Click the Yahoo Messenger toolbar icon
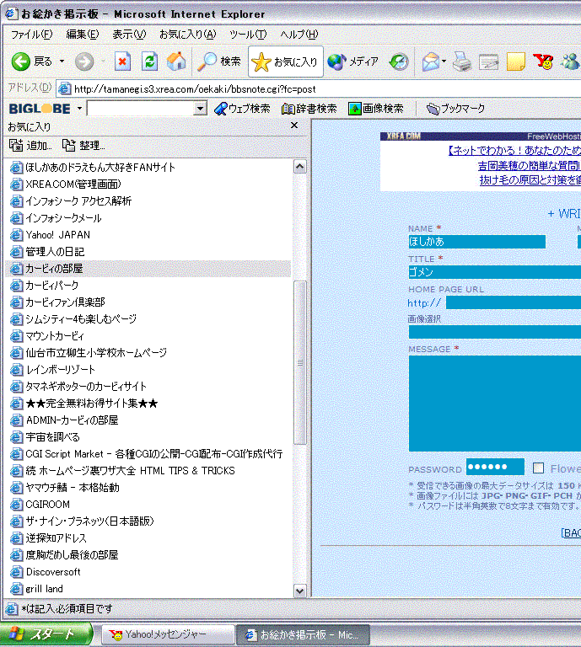Screen dimensions: 581x647 coord(542,61)
